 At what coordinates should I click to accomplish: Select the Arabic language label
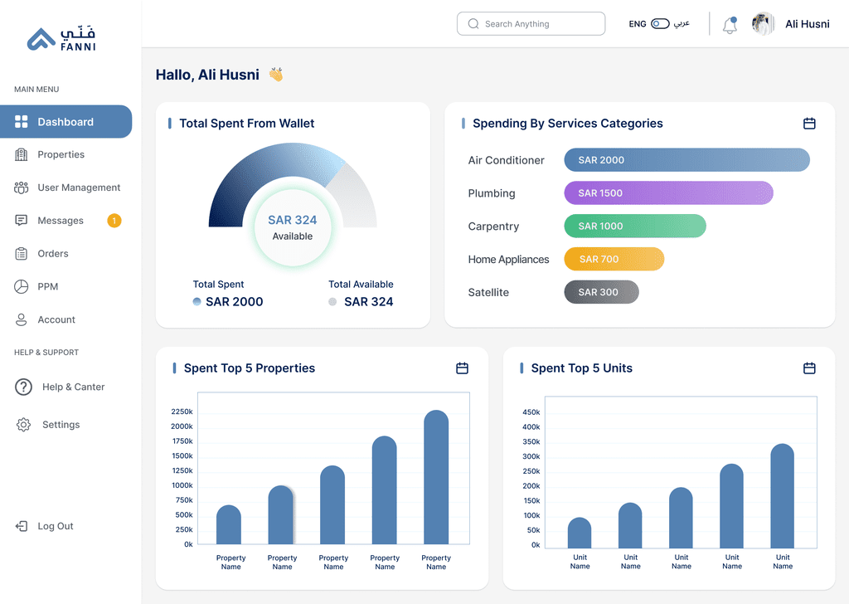click(682, 24)
